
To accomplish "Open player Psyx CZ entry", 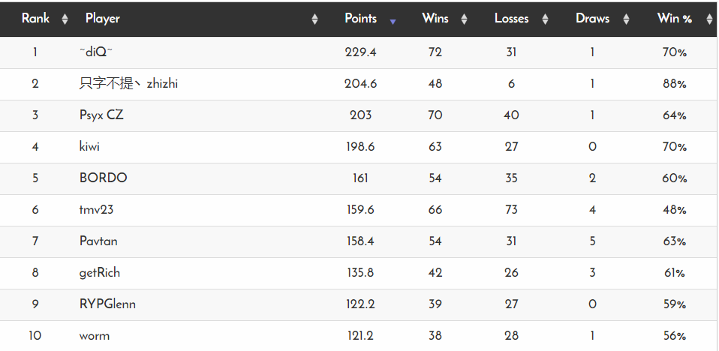I will [x=101, y=115].
